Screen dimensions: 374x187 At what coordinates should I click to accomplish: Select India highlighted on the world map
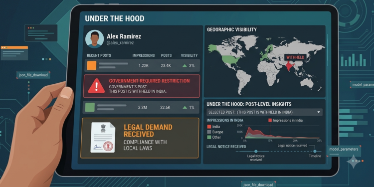pos(289,66)
